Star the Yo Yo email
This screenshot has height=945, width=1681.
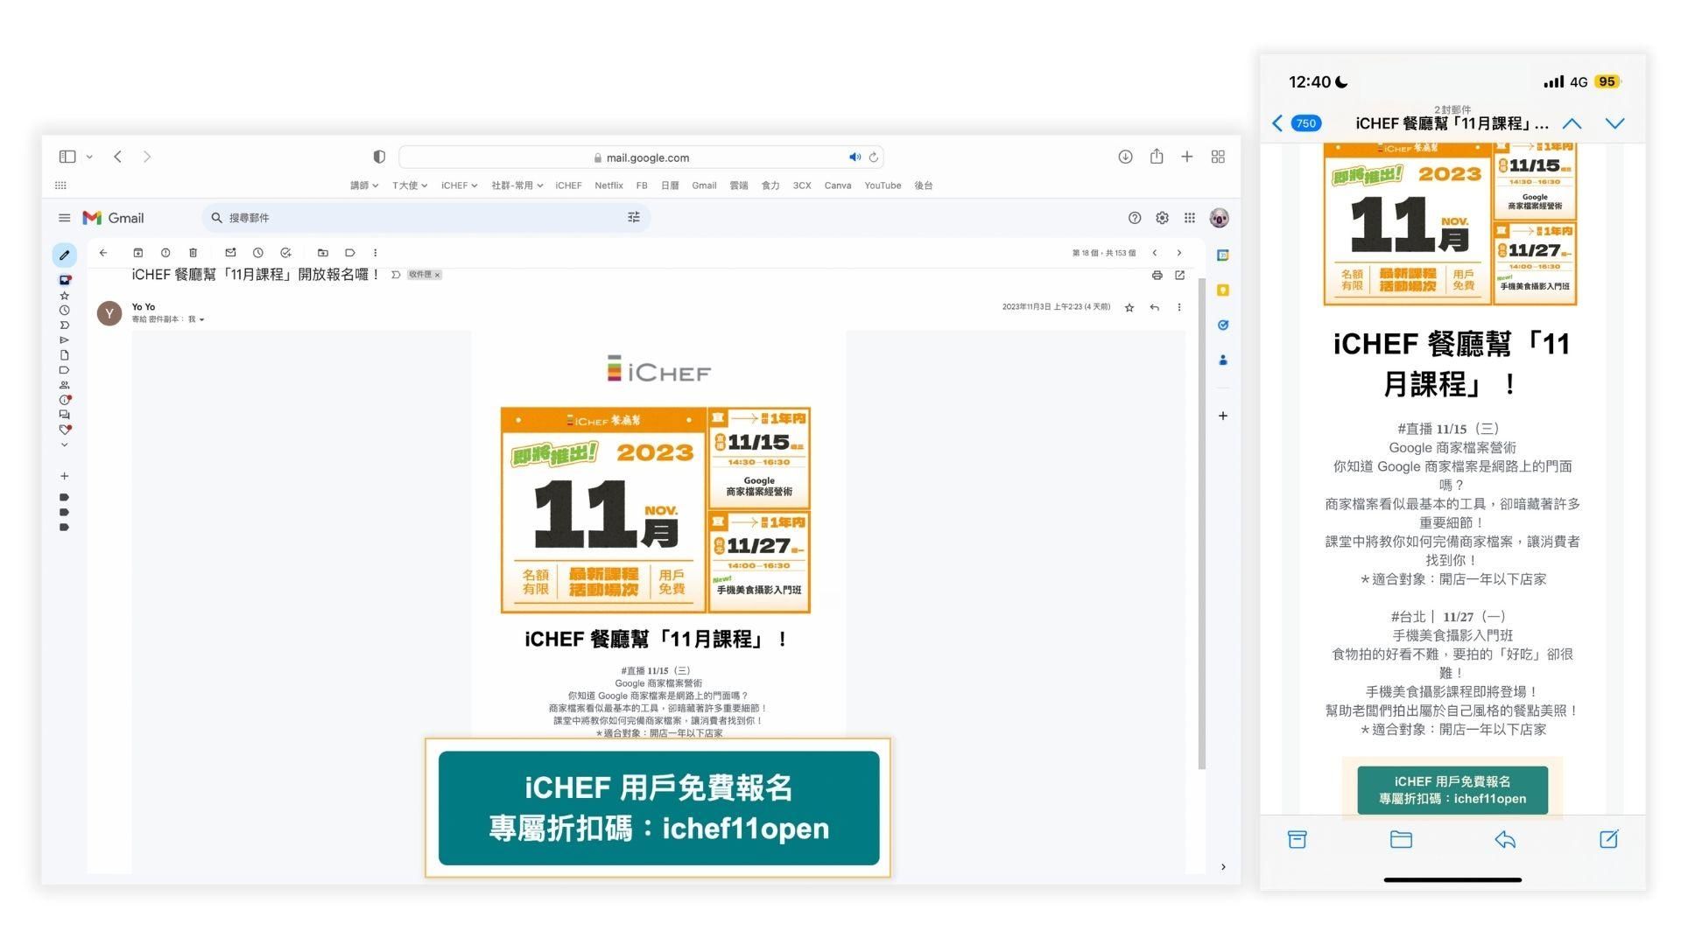[1129, 307]
